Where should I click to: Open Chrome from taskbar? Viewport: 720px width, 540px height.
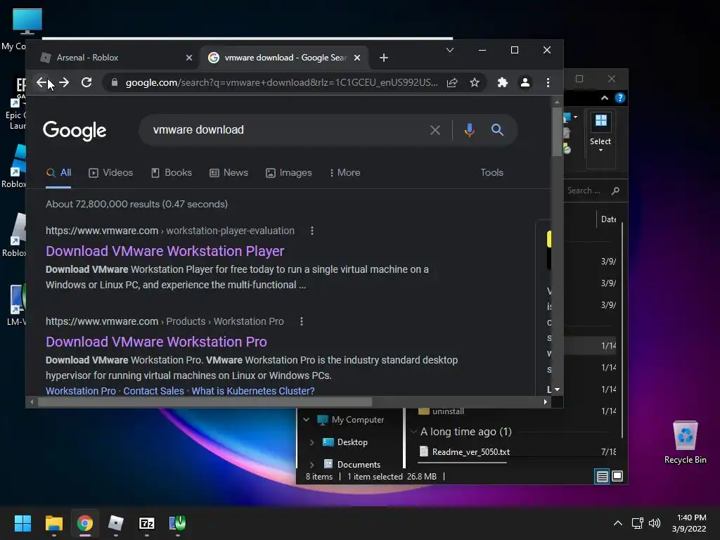(84, 523)
